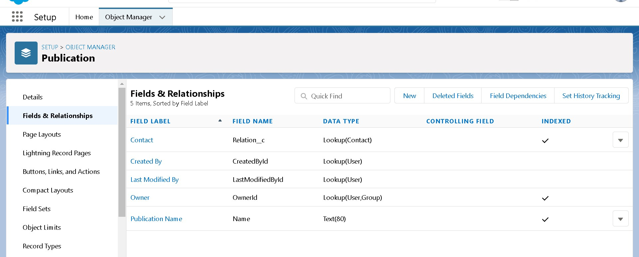Open Details in the sidebar
The height and width of the screenshot is (257, 639).
[33, 97]
